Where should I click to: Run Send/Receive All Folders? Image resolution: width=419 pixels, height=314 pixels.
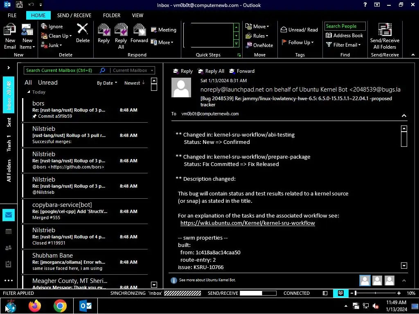pos(385,36)
